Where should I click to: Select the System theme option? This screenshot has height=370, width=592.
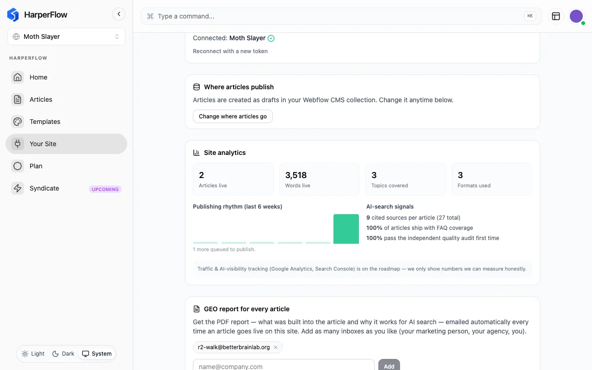97,354
